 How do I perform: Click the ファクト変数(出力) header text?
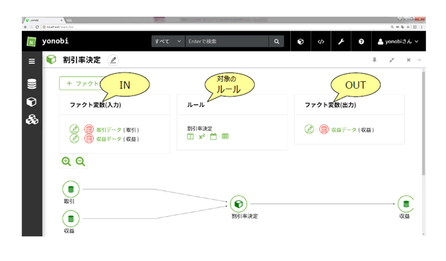click(330, 104)
